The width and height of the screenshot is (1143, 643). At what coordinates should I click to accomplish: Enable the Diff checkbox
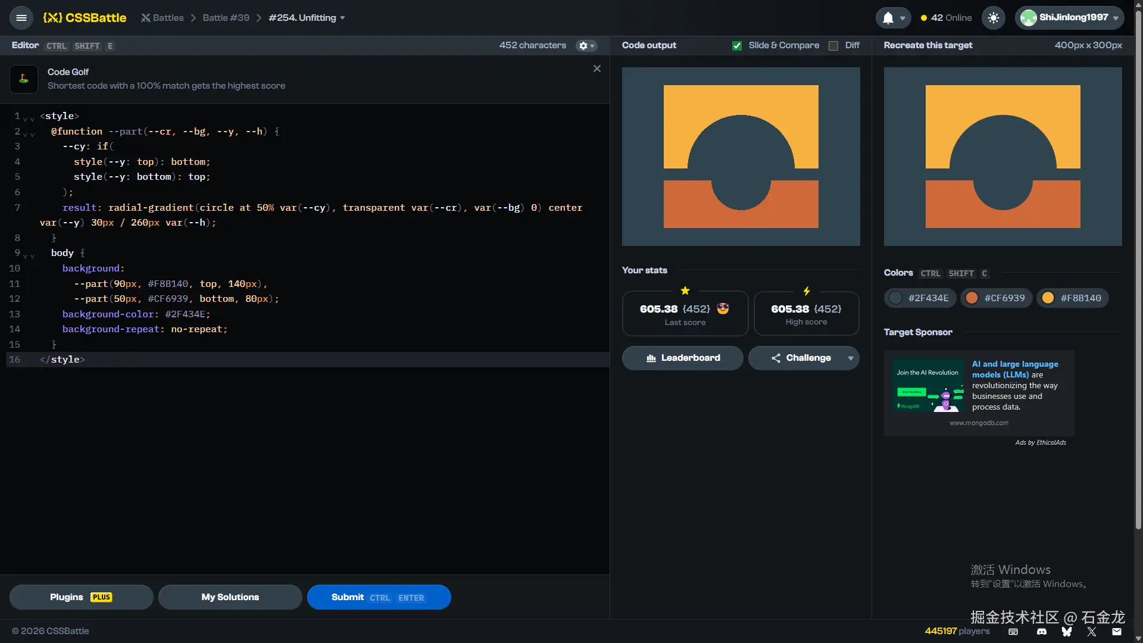click(x=833, y=46)
